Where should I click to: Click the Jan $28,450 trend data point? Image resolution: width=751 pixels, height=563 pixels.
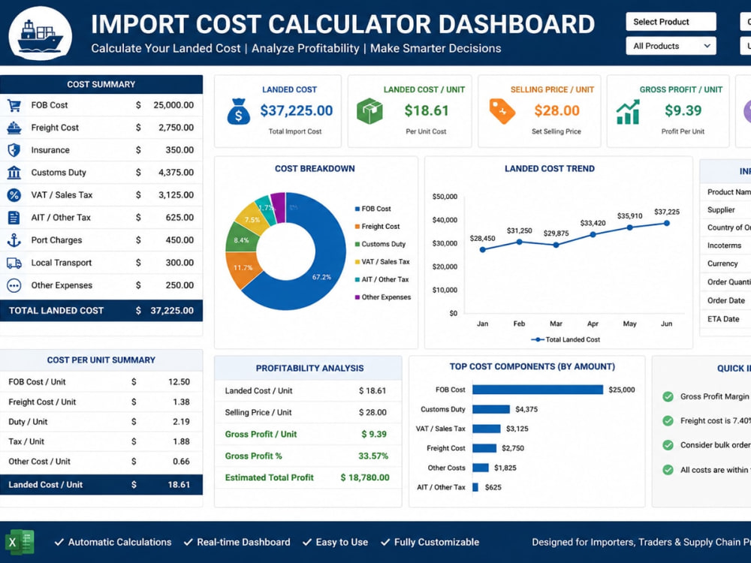(482, 250)
